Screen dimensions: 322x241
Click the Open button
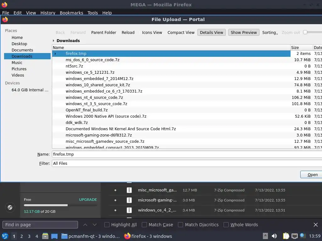[x=311, y=174]
